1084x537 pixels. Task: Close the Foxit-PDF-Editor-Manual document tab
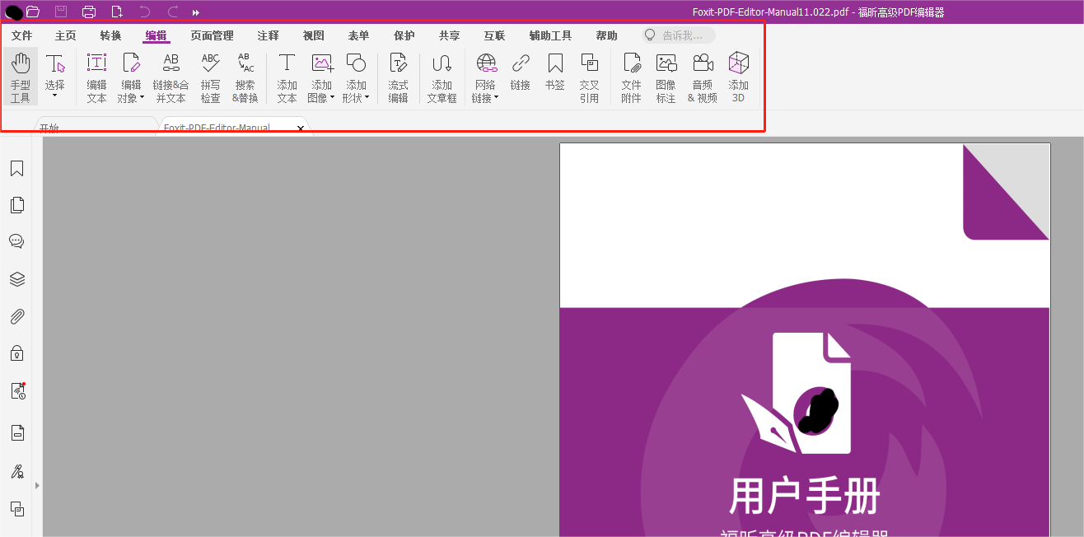pyautogui.click(x=301, y=128)
